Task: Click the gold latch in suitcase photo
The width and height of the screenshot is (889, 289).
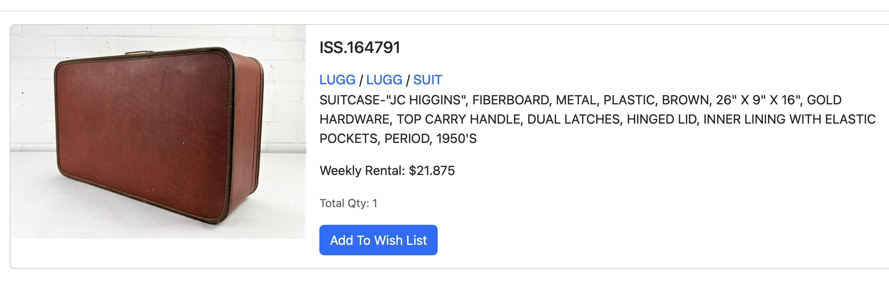Action: pyautogui.click(x=139, y=53)
